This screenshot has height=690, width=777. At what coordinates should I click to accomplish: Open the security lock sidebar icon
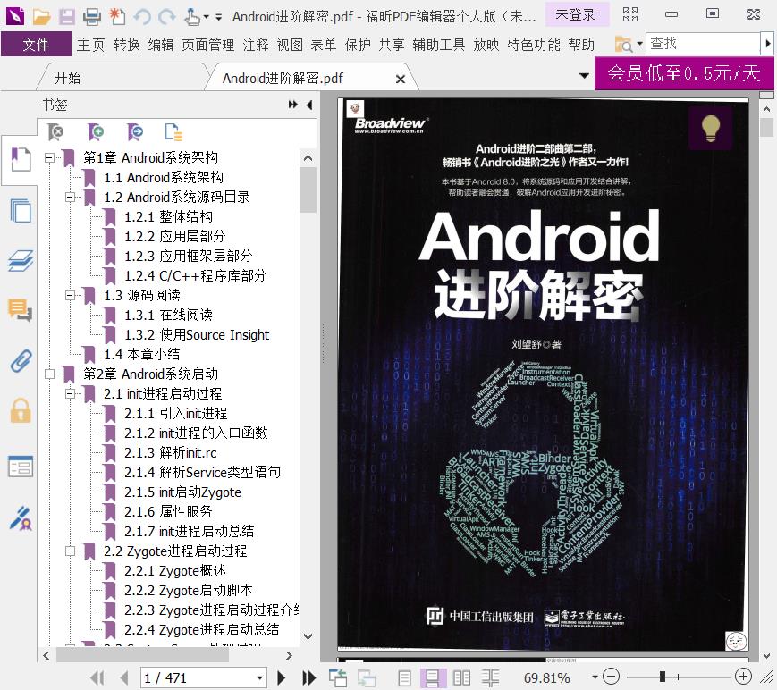point(21,410)
